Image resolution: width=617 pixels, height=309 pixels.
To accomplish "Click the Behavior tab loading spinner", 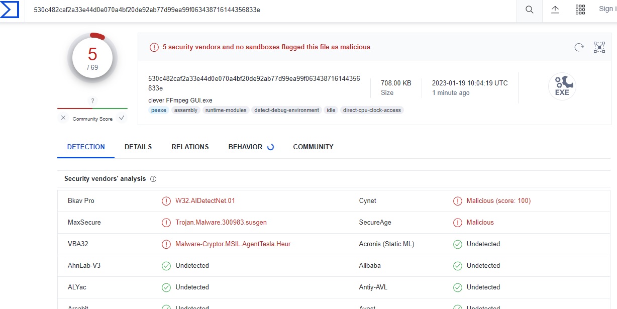I will pyautogui.click(x=270, y=147).
